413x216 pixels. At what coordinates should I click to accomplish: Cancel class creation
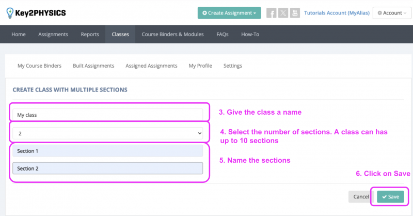tap(361, 197)
